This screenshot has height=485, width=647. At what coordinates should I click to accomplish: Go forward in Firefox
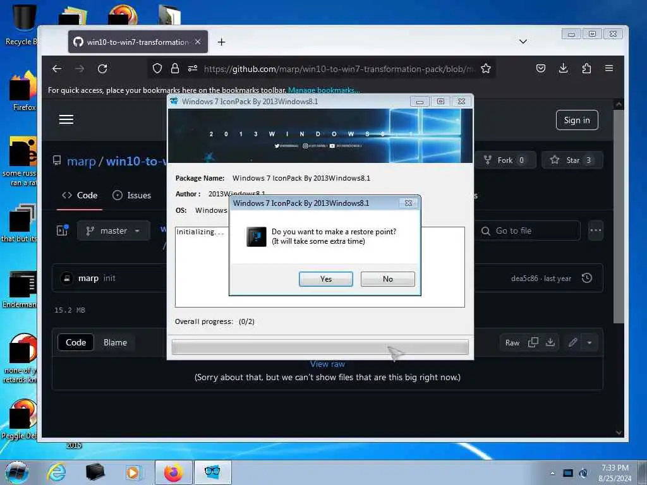coord(80,68)
